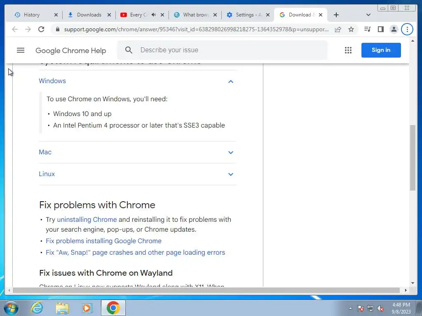Expand the Mac requirements chevron
Viewport: 422px width, 316px height.
pos(231,152)
